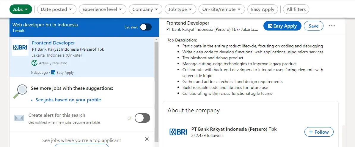Toggle the Easy Apply filter pill

tap(263, 9)
